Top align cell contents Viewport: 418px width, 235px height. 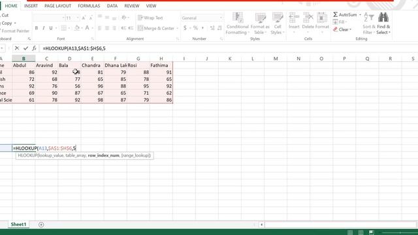[99, 17]
